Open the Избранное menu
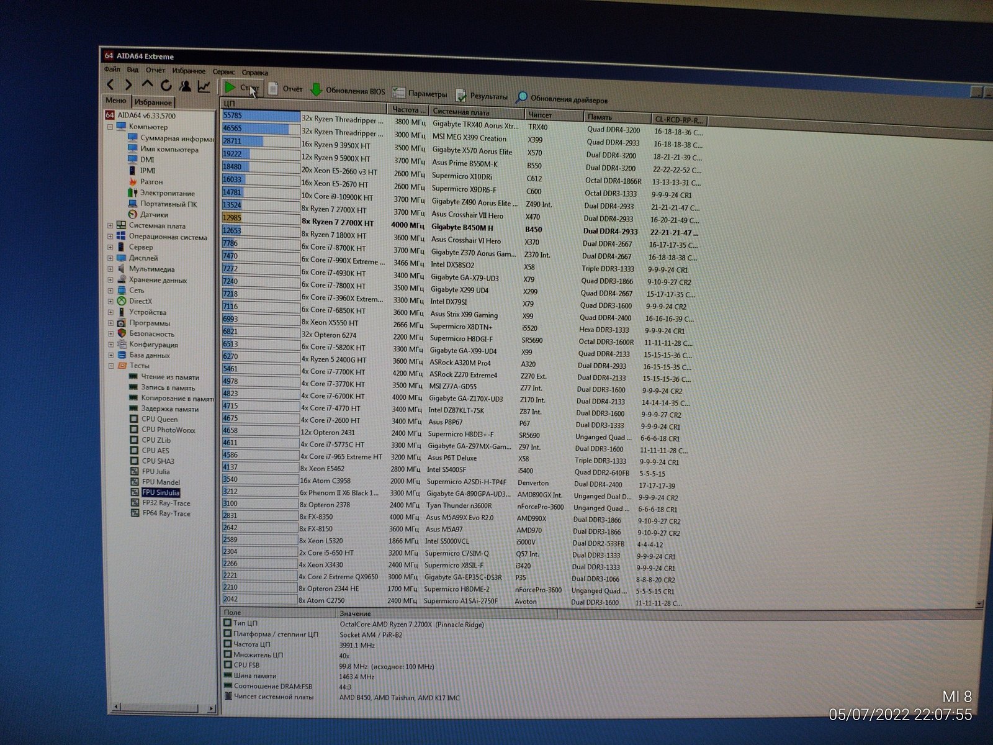The width and height of the screenshot is (993, 745). (189, 71)
